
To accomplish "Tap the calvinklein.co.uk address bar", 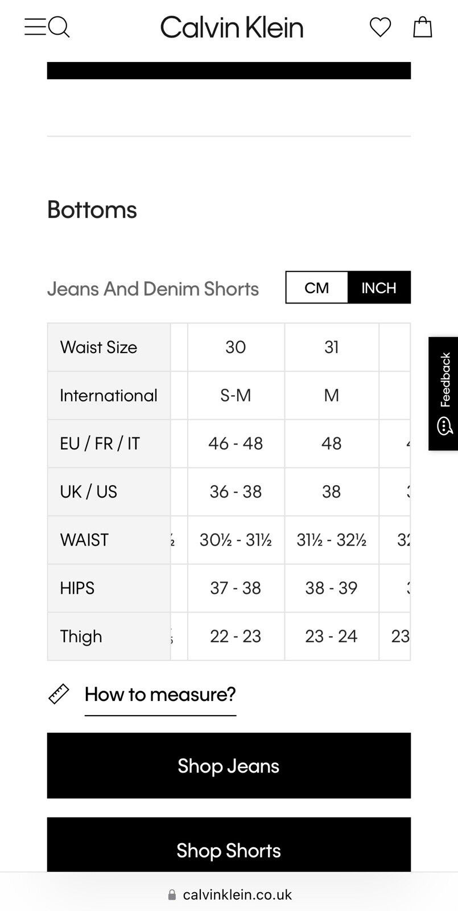I will (x=229, y=894).
